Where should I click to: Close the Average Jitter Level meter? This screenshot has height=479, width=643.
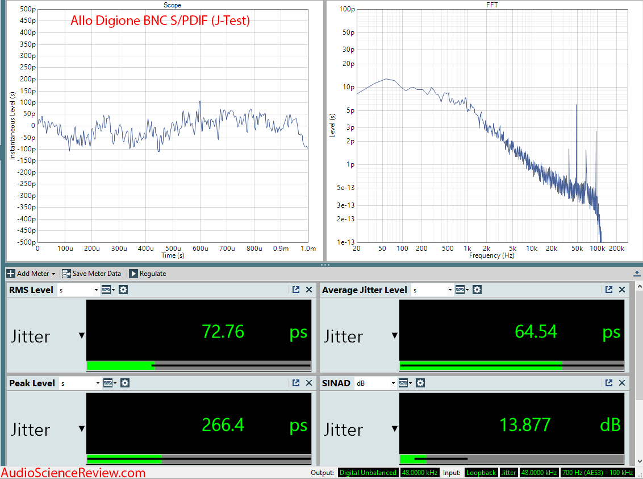coord(622,290)
